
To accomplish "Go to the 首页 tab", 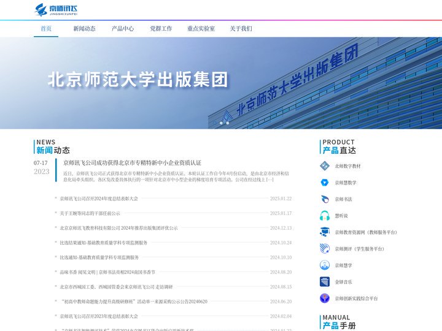I will (46, 28).
